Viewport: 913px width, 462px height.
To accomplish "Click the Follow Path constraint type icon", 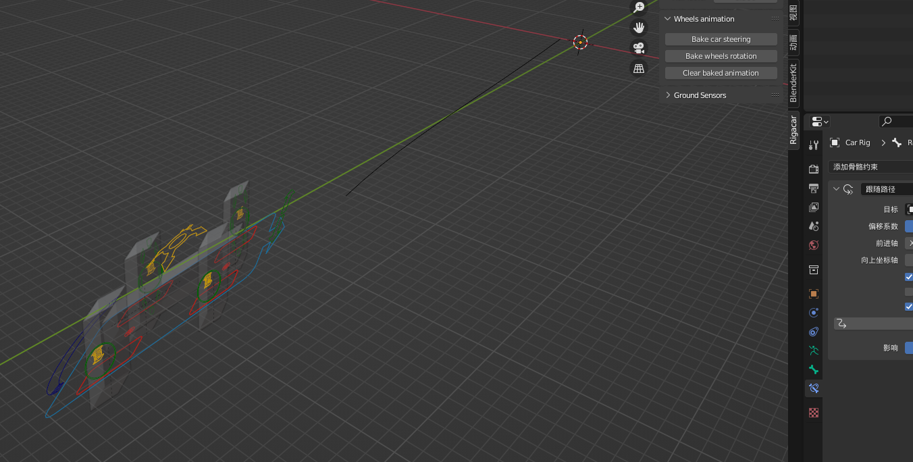I will 848,189.
